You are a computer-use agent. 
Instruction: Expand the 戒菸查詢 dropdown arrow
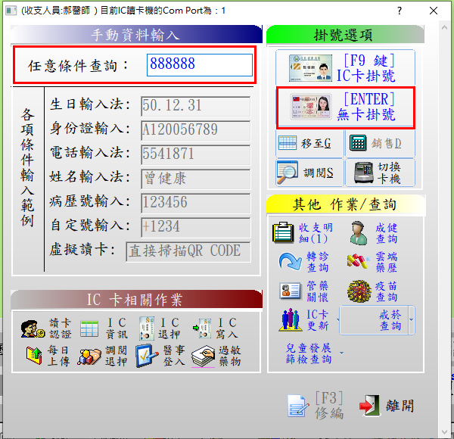pyautogui.click(x=412, y=321)
